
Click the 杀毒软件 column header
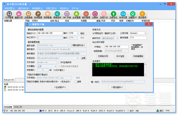130,21
